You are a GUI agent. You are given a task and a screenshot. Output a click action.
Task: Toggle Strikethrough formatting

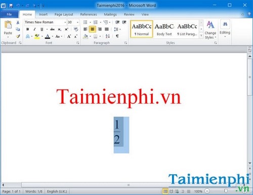pos(52,29)
